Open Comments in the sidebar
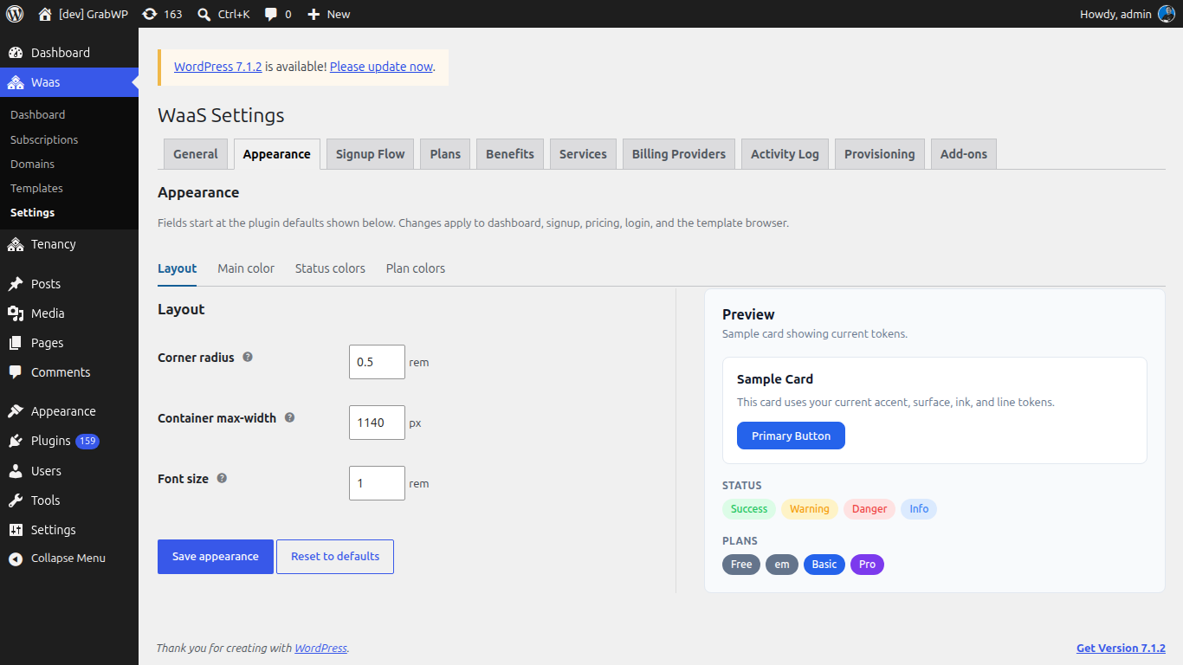1183x665 pixels. pyautogui.click(x=69, y=372)
